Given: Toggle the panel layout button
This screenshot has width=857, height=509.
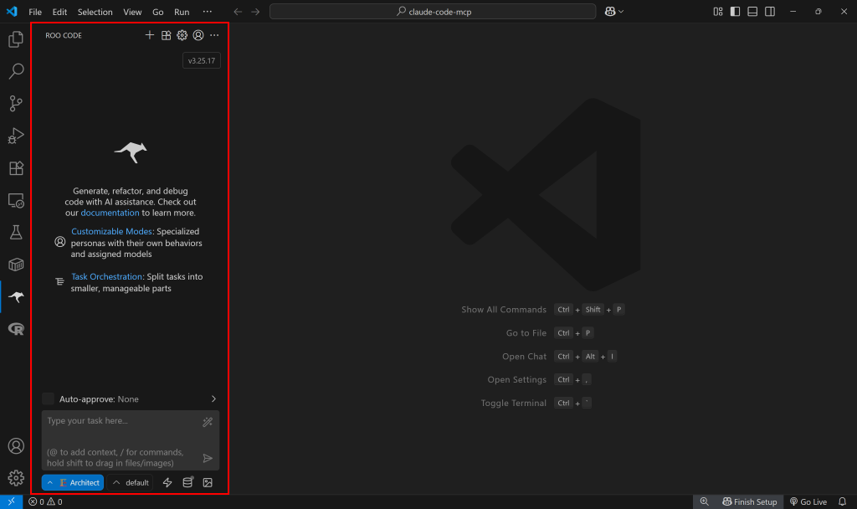Looking at the screenshot, I should (x=754, y=12).
